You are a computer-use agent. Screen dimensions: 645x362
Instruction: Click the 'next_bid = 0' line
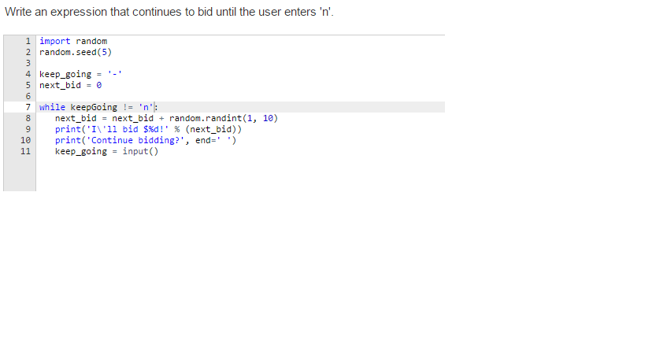pos(70,85)
